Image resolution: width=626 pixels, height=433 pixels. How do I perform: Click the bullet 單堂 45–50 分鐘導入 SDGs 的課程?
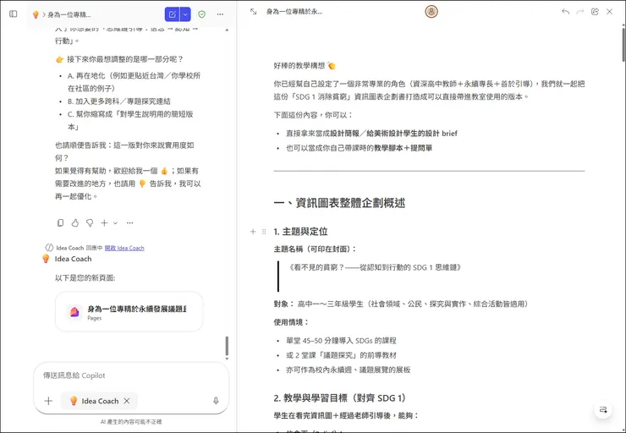(341, 341)
